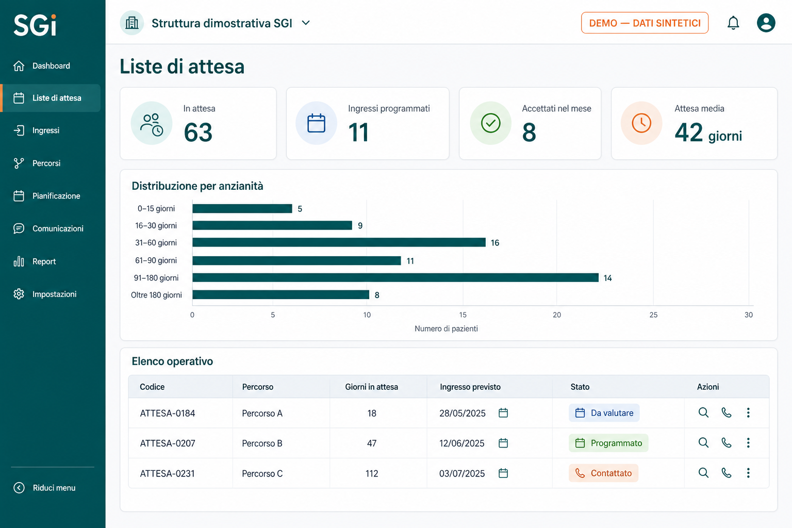Screen dimensions: 792x528
Task: Collapse sidebar with Riduci menu
Action: [45, 488]
